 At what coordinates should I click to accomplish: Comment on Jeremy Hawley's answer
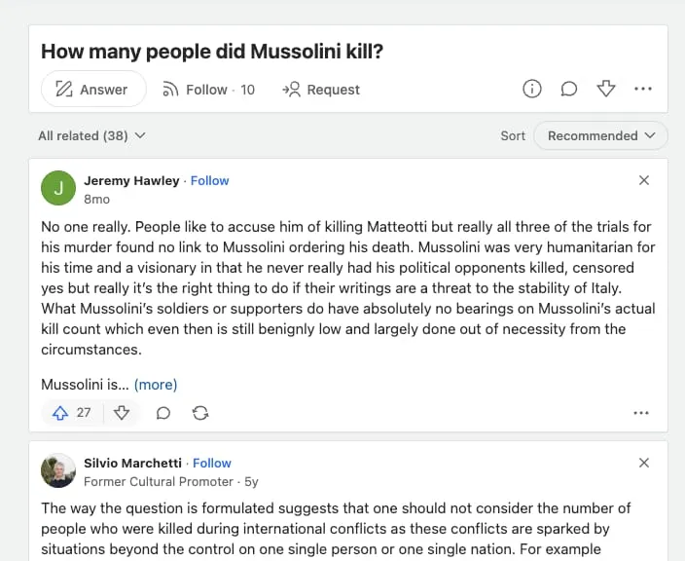point(162,413)
